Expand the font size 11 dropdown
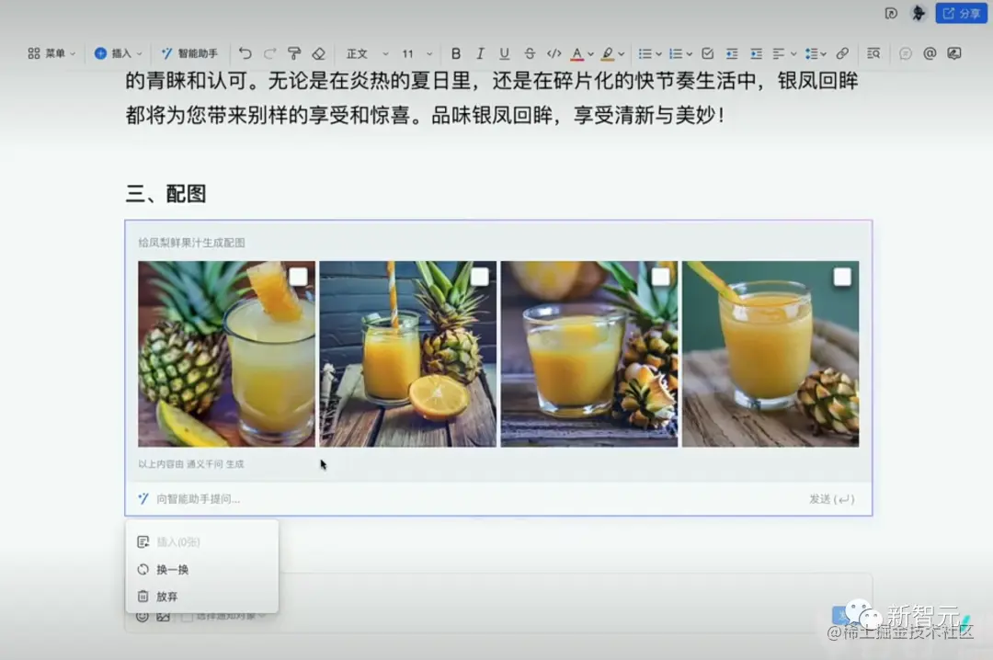 click(414, 53)
